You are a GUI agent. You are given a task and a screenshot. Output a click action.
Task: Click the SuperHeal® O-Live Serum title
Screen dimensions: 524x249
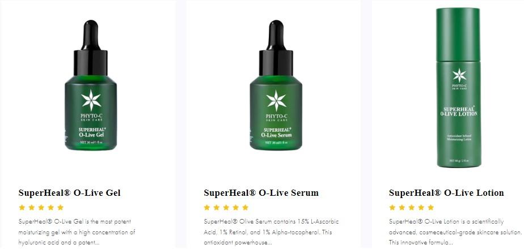coord(261,192)
